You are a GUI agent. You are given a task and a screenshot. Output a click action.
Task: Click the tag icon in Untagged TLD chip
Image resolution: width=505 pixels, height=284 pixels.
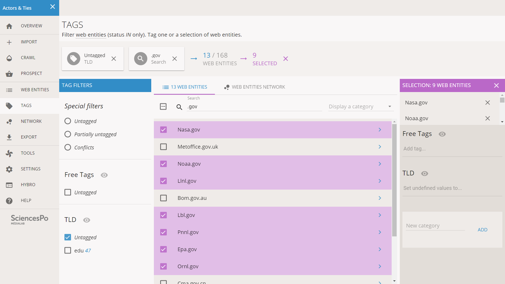tap(74, 59)
